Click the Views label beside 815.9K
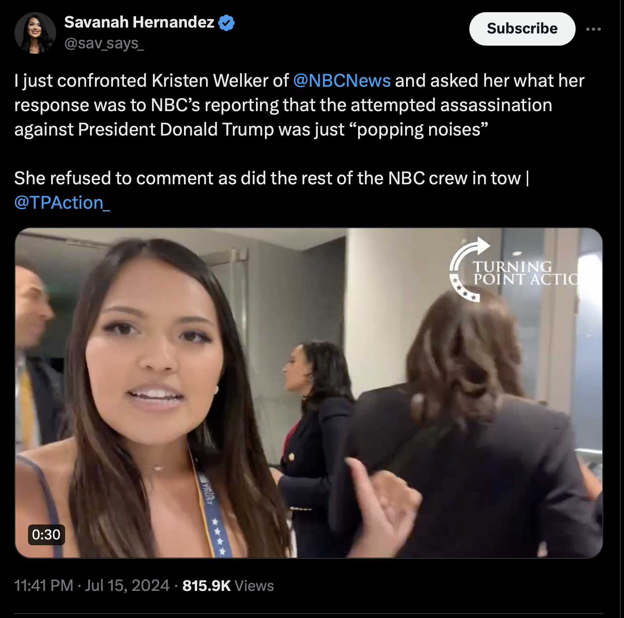624x618 pixels. [x=254, y=585]
